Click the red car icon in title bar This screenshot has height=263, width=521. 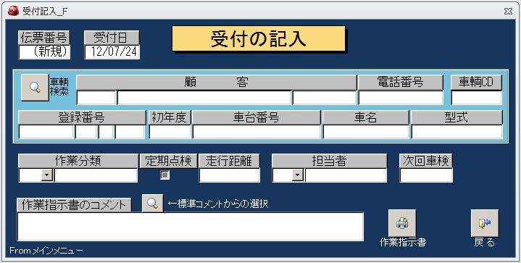pos(13,12)
